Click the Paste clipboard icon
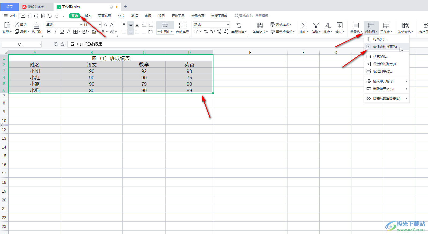Viewport: 428px width, 234px height. point(7,25)
